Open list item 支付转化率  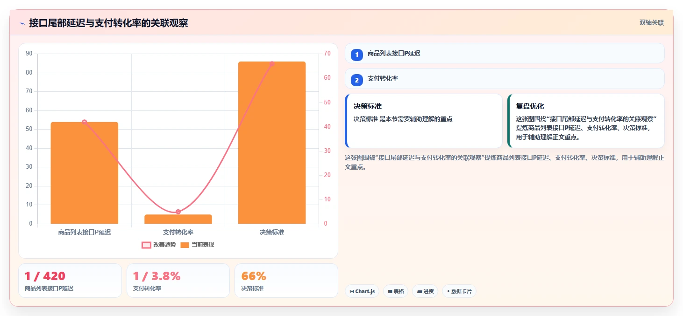[505, 78]
